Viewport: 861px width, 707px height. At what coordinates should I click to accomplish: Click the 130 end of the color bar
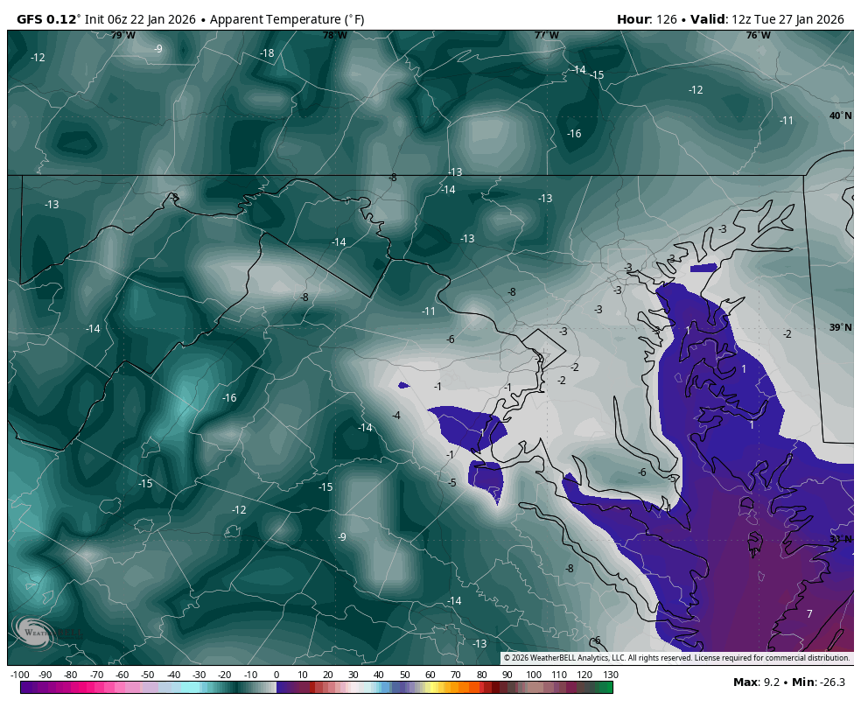click(611, 675)
